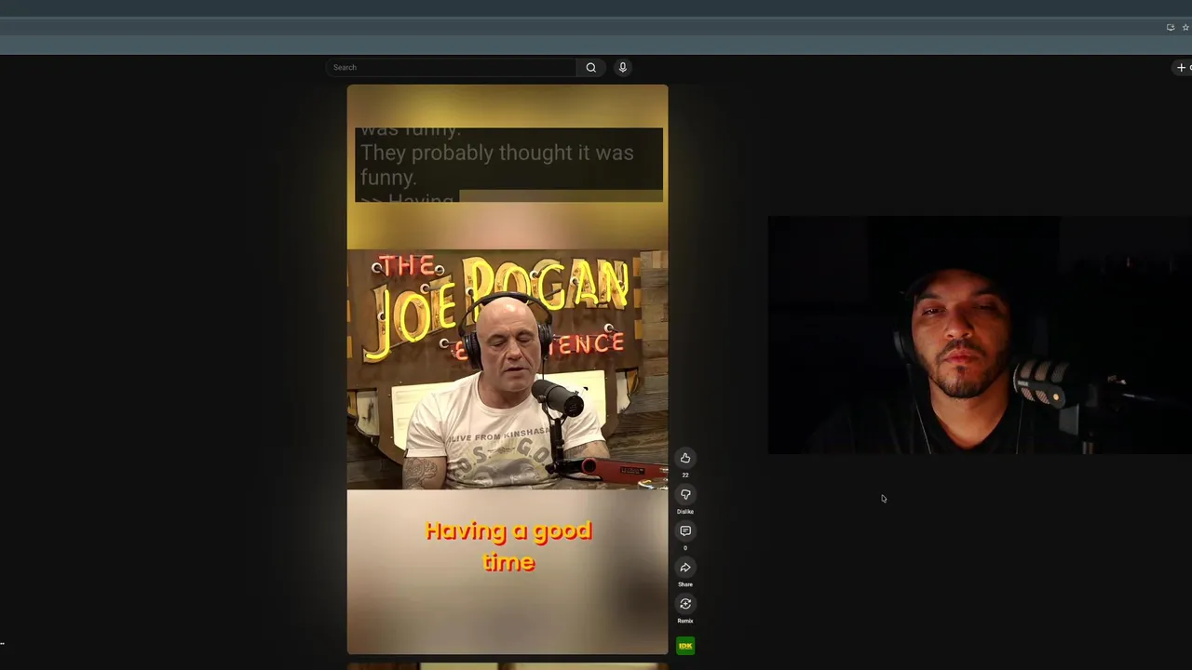Open the next Short preview below
1192x670 pixels.
[x=508, y=666]
